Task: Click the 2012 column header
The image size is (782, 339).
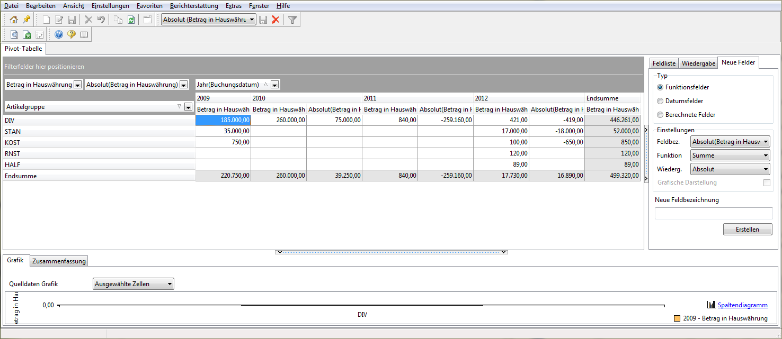Action: [x=529, y=98]
